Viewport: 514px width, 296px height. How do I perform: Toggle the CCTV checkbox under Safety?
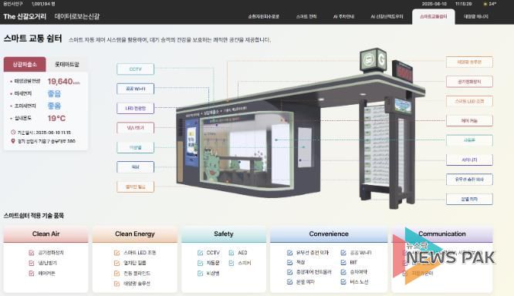pos(201,253)
